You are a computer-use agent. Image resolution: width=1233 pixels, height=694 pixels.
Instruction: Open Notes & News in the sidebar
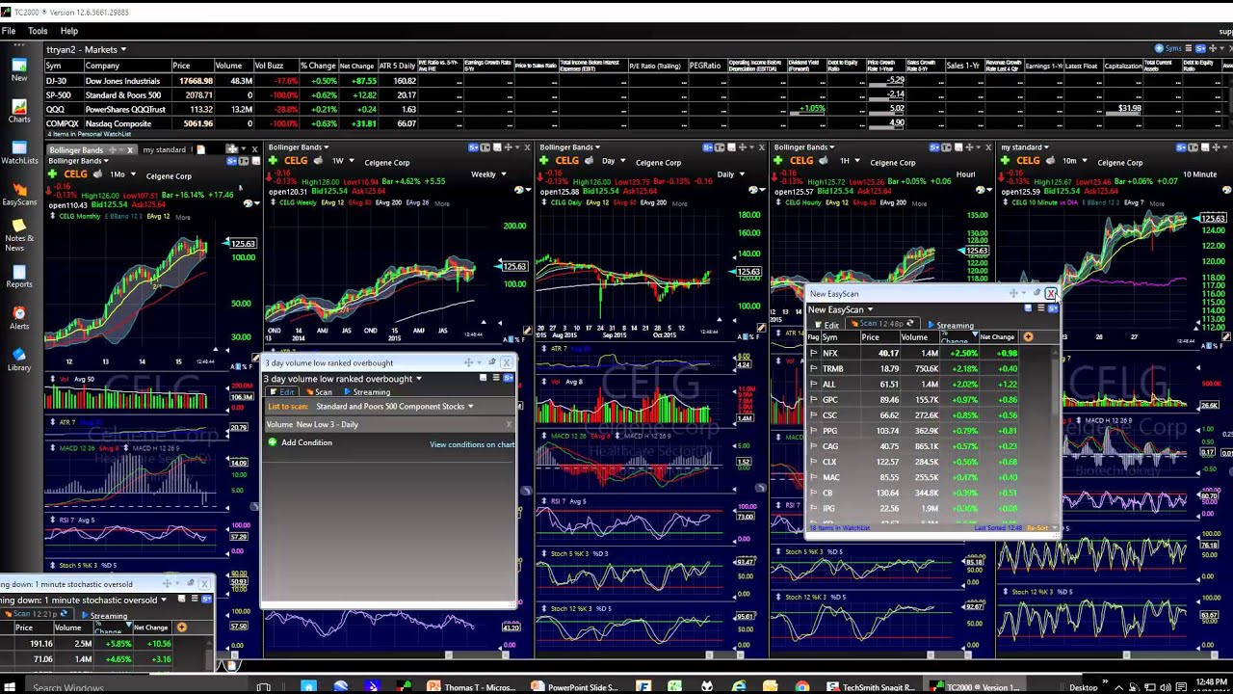(x=19, y=236)
